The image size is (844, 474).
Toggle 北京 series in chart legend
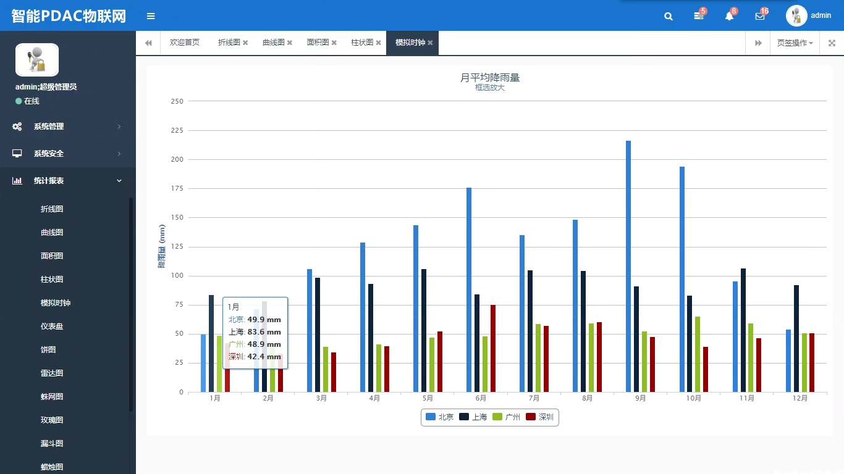pos(439,417)
